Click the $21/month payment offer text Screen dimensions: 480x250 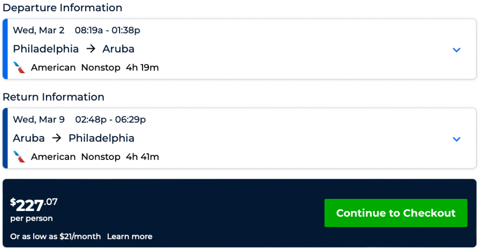55,236
